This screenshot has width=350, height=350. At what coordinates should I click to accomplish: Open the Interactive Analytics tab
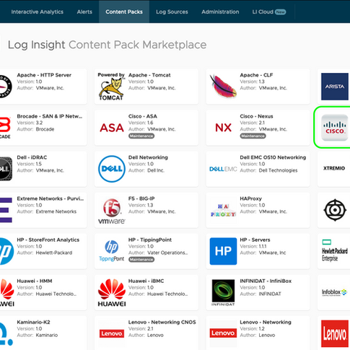[38, 12]
